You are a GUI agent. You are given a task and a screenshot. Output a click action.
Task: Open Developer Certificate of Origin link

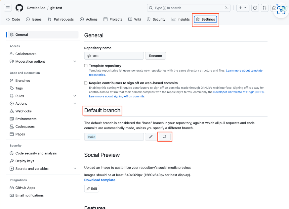click(239, 92)
